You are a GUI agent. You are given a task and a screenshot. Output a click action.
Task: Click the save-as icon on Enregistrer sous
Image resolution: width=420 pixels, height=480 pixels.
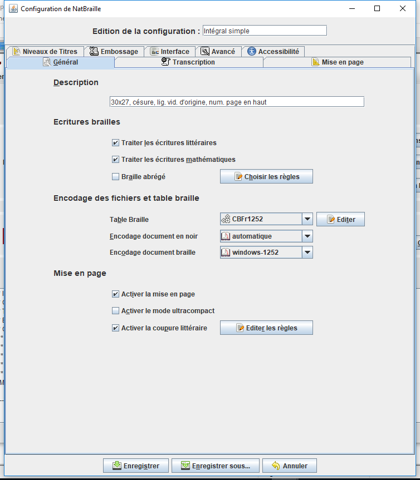pos(185,466)
